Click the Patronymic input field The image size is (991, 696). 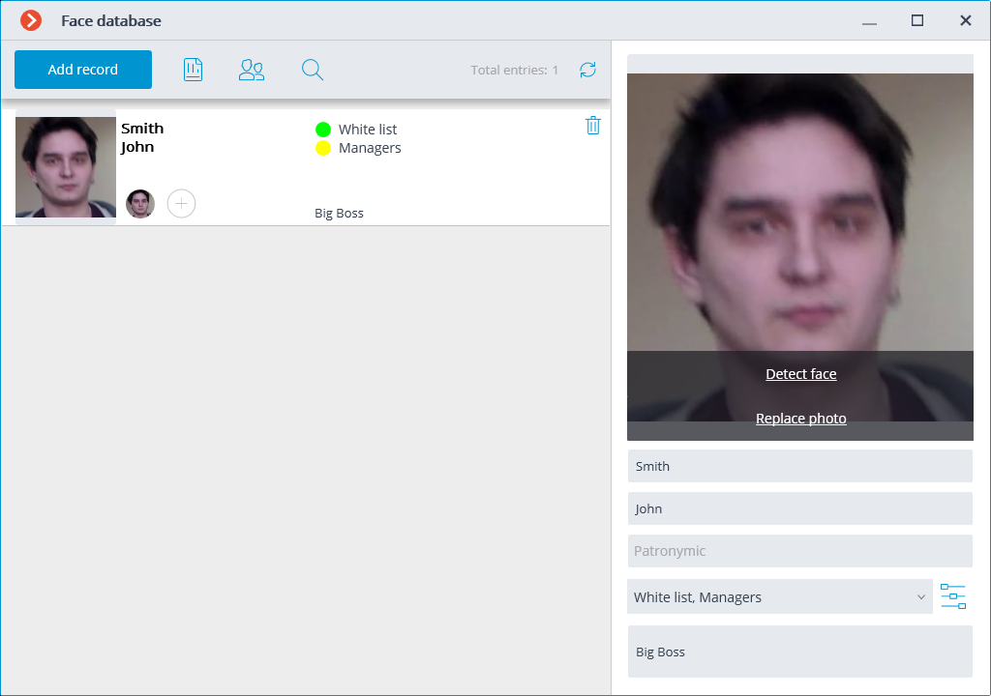coord(800,550)
